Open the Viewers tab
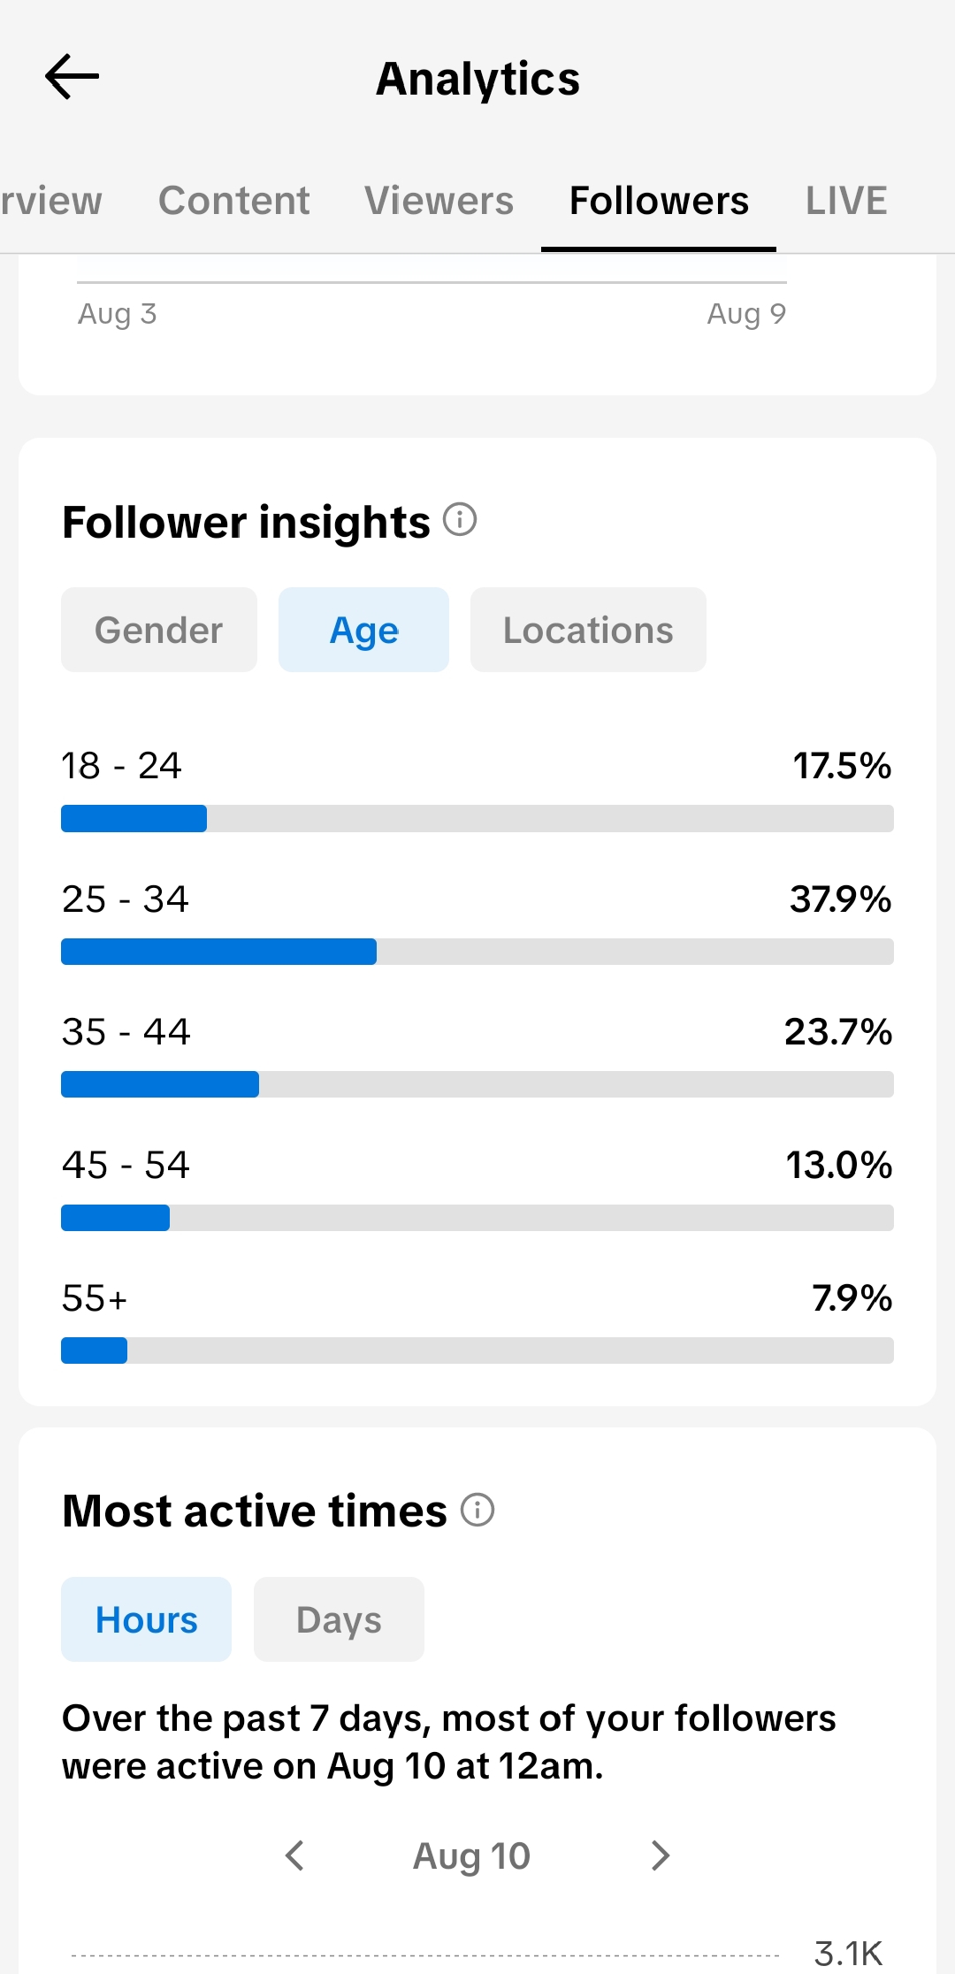 pos(439,201)
